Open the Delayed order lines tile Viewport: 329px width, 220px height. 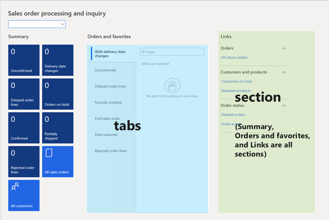tap(24, 94)
